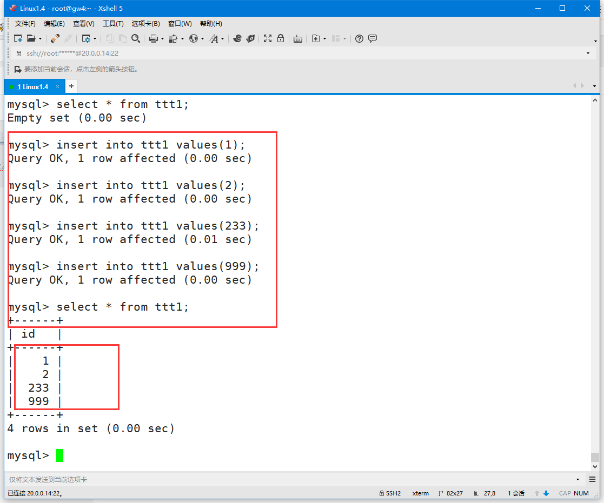Click the hamburger menu beside compose bar
The width and height of the screenshot is (604, 503).
(x=593, y=479)
